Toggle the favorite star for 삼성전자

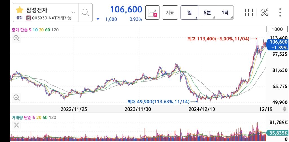pos(19,10)
